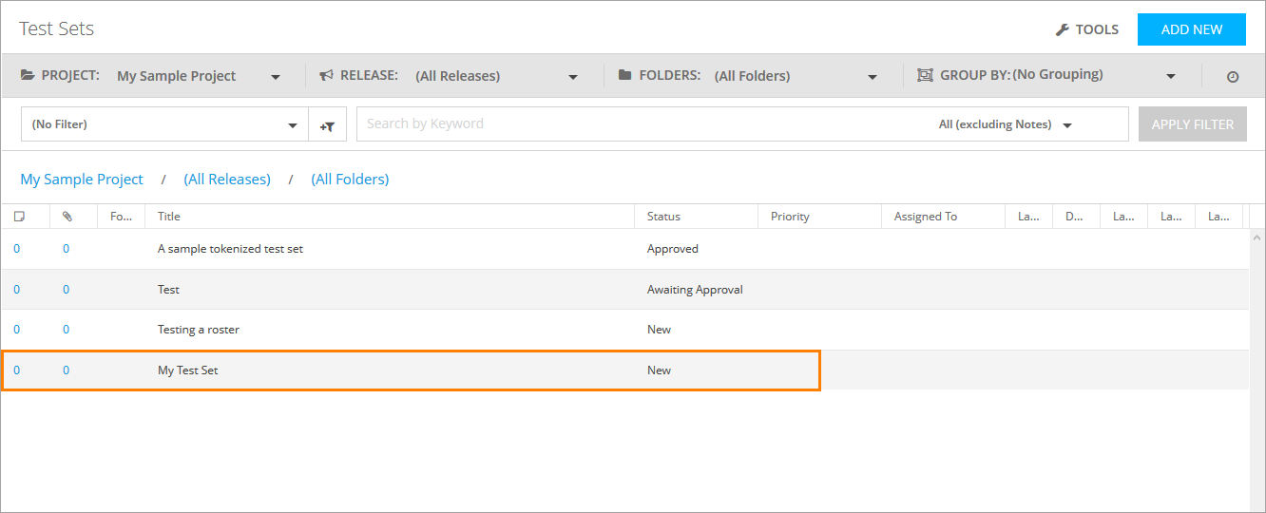The image size is (1266, 513).
Task: Open the All Releases dropdown
Action: tap(573, 77)
